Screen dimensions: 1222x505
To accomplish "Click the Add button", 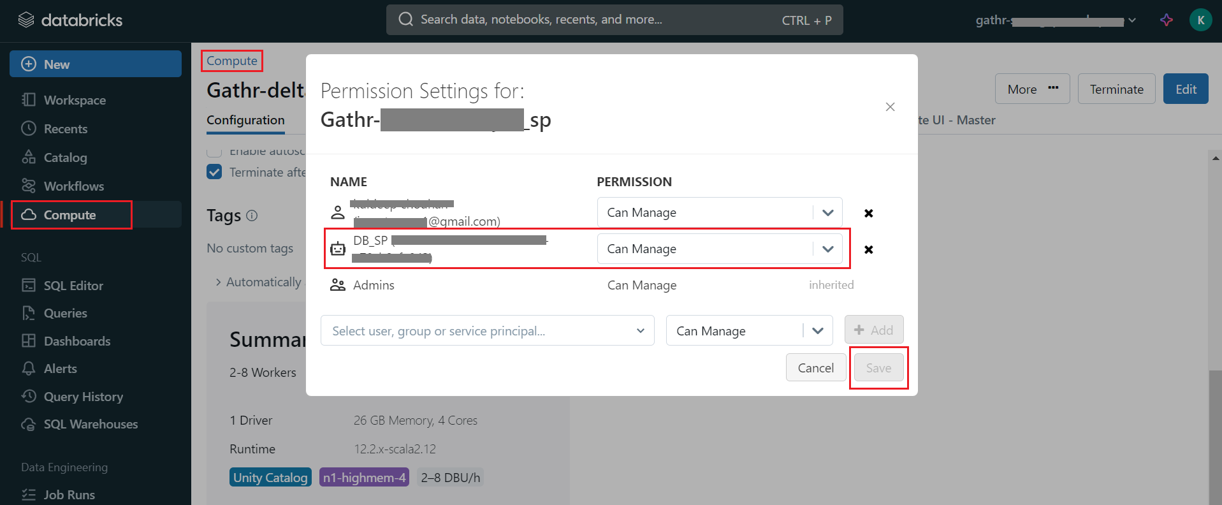I will [874, 330].
